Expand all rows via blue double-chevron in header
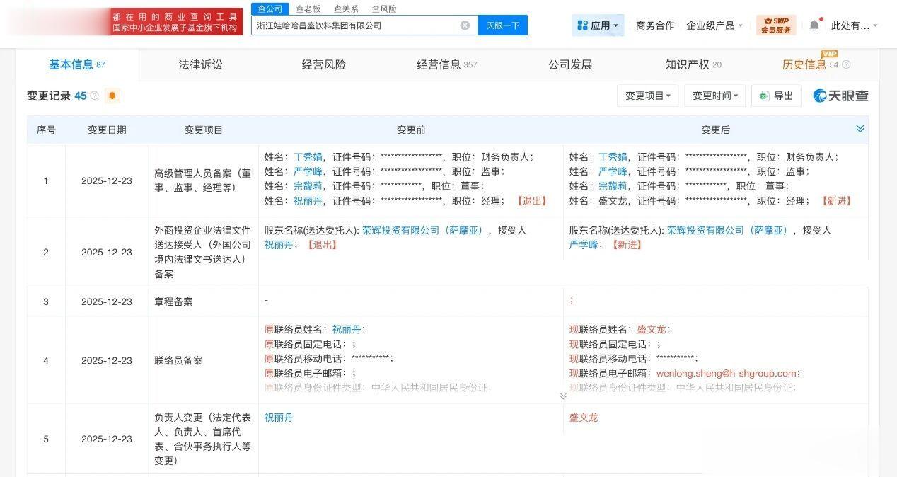This screenshot has height=477, width=897. click(x=860, y=129)
